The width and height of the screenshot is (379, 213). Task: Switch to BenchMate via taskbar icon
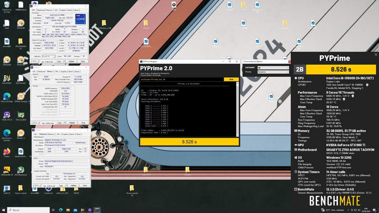tap(83, 210)
